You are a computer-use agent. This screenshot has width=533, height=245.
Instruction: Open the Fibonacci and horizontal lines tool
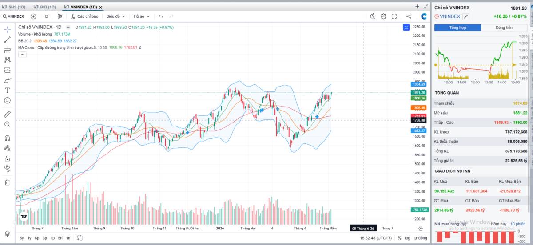click(7, 50)
